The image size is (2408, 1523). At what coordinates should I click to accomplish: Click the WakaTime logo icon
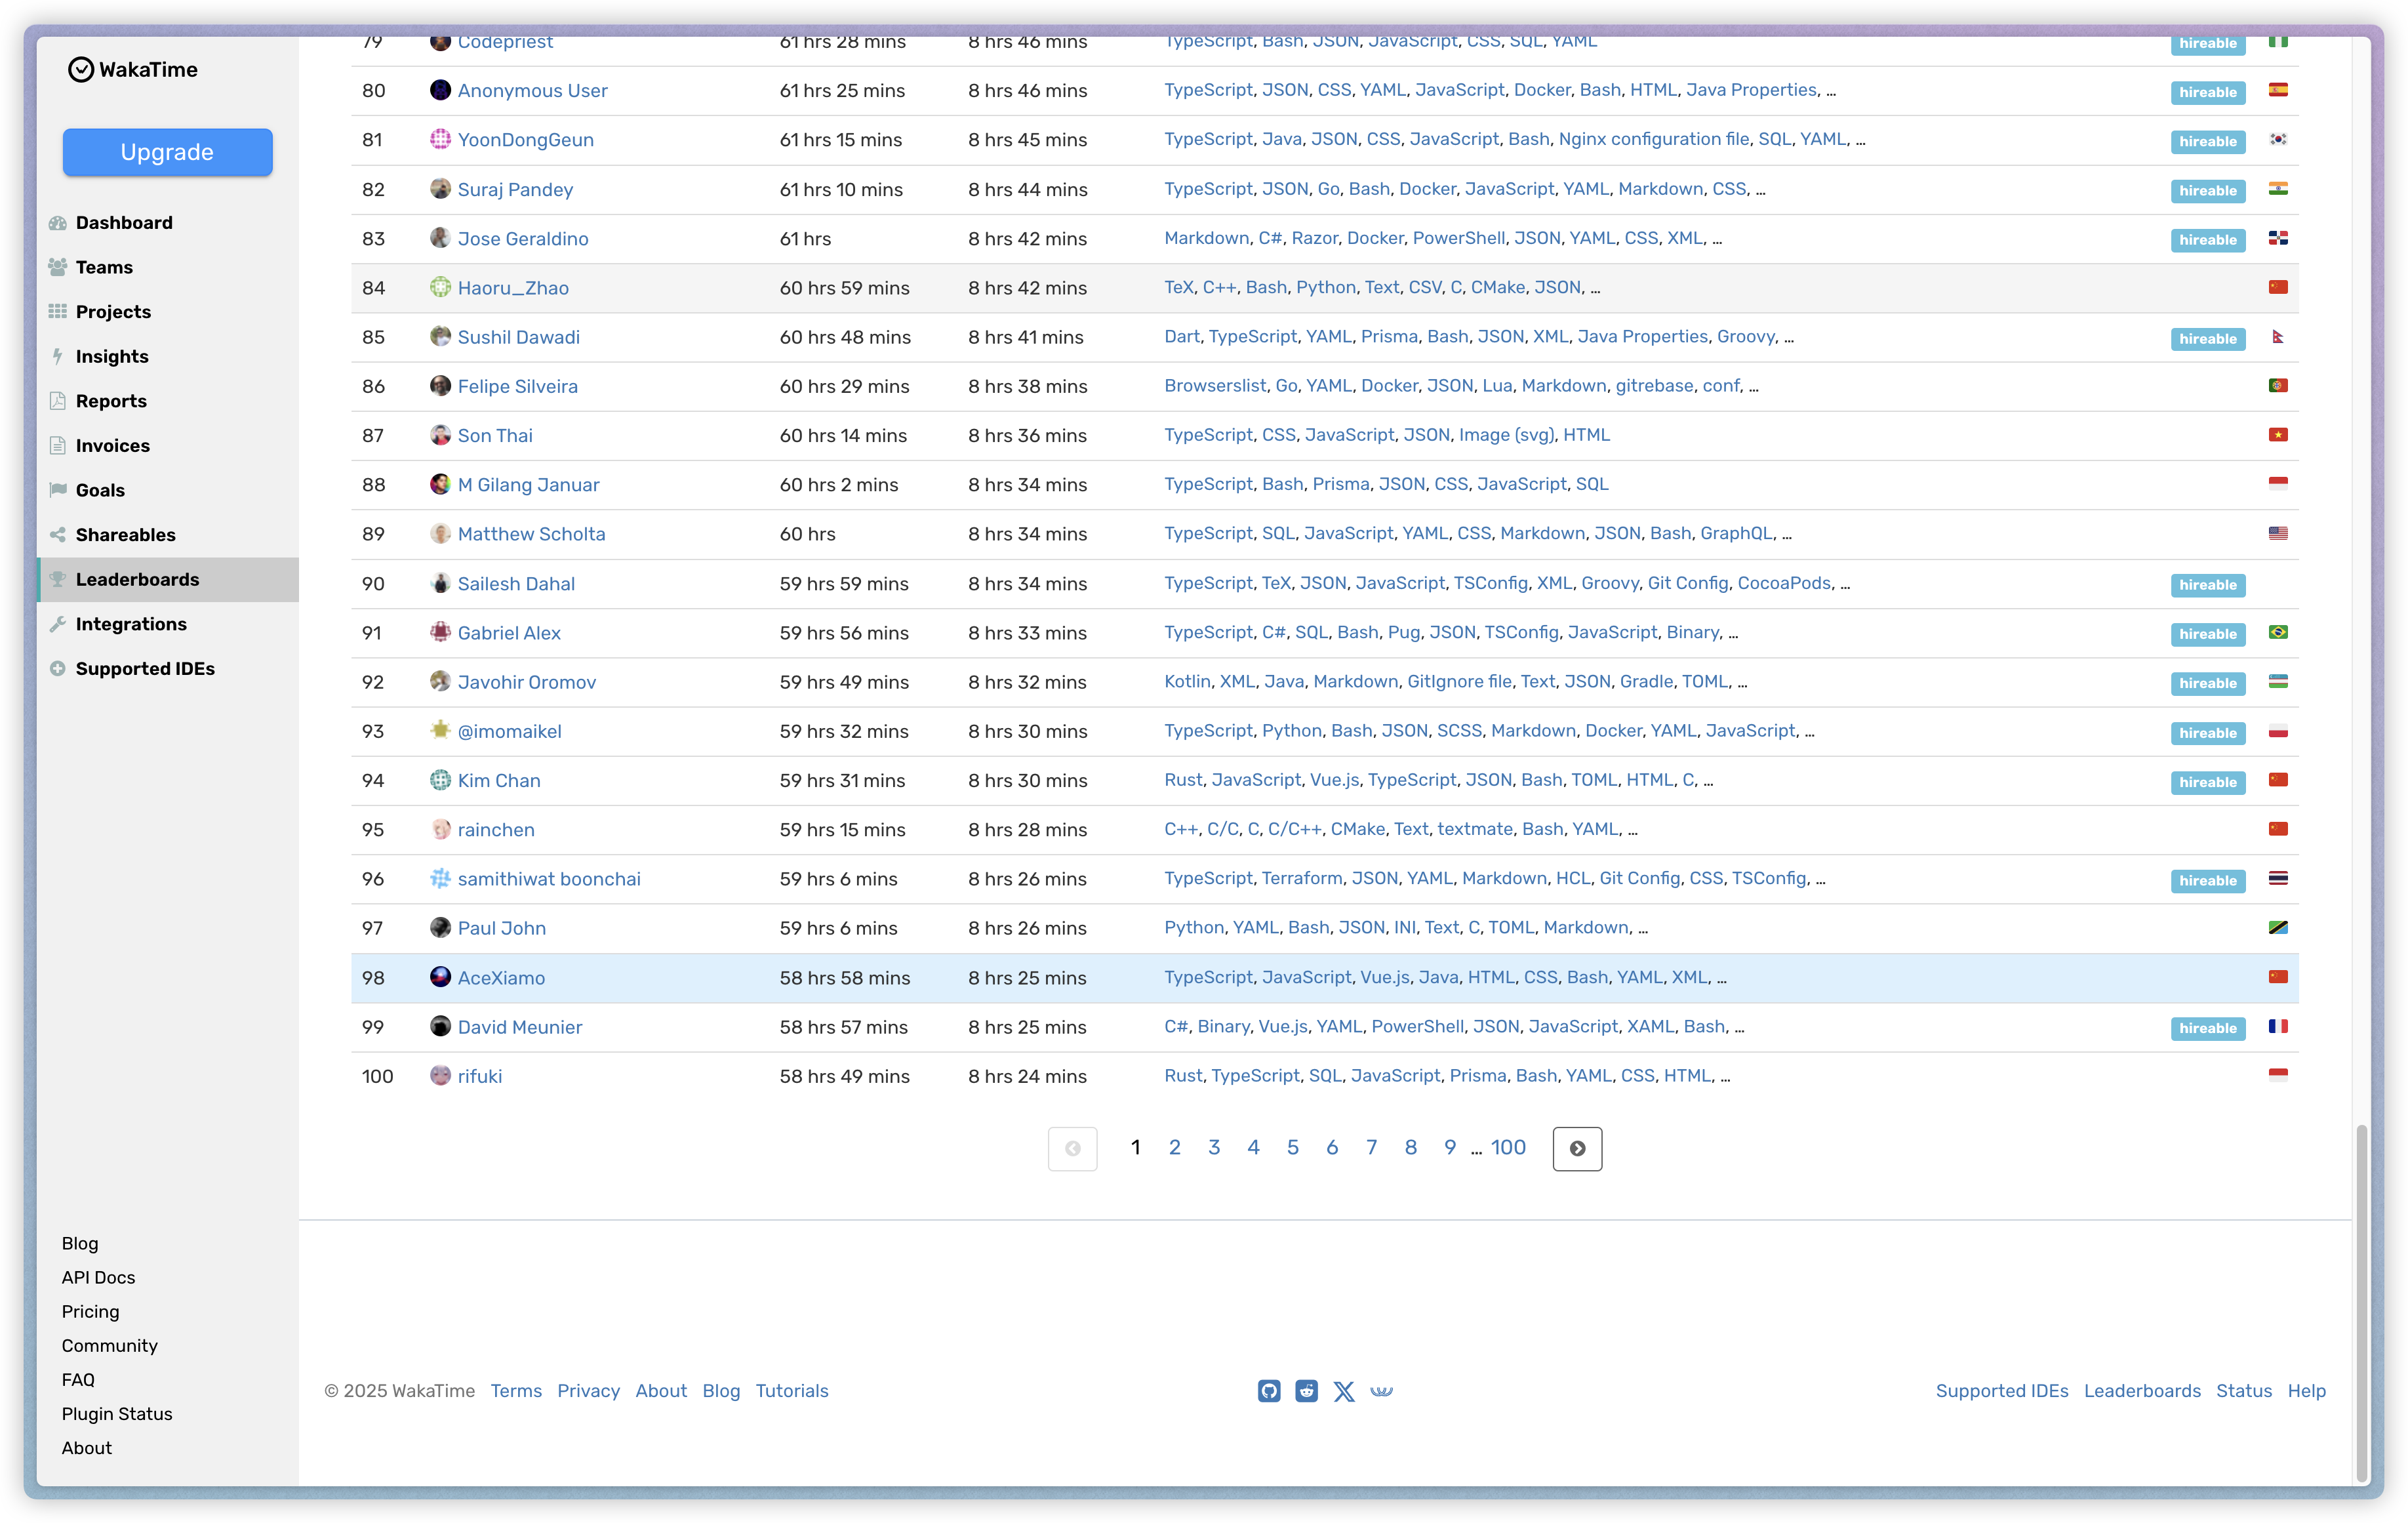pos(81,69)
